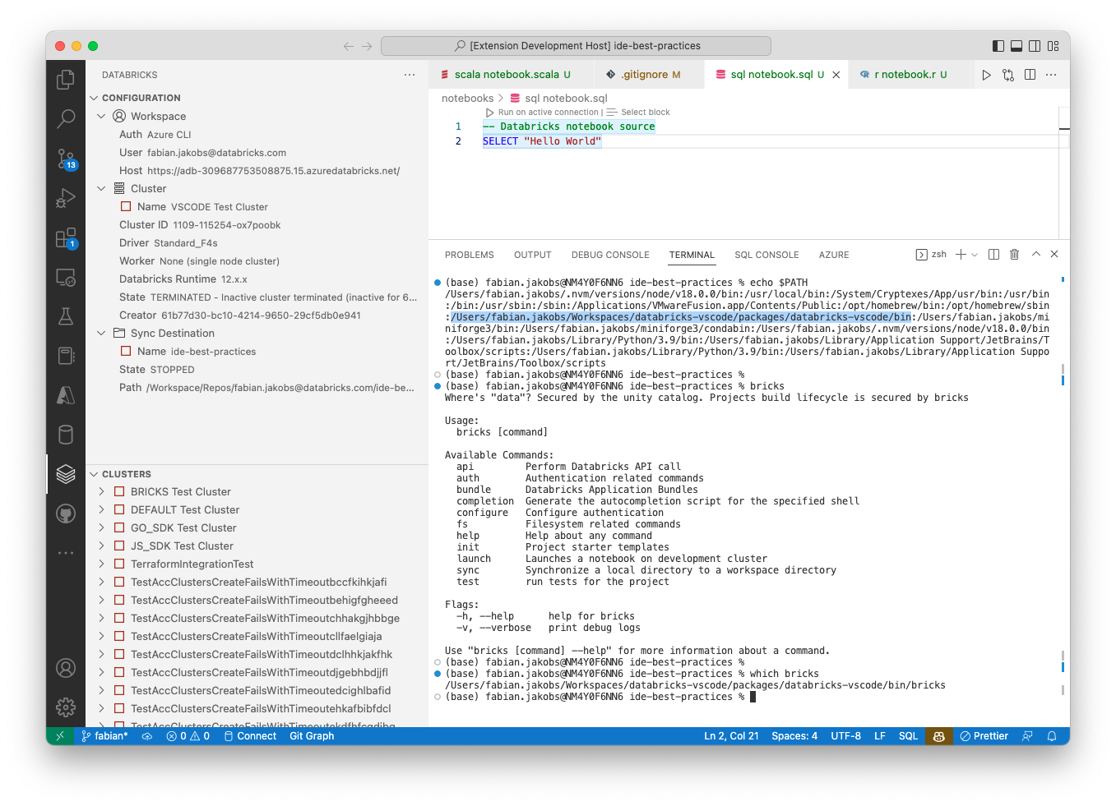This screenshot has width=1116, height=806.
Task: Open the Search view in activity bar
Action: [x=66, y=118]
